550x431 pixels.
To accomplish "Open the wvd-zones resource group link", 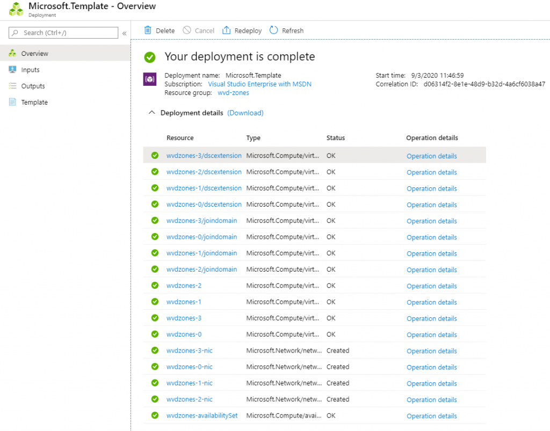I will click(x=233, y=93).
